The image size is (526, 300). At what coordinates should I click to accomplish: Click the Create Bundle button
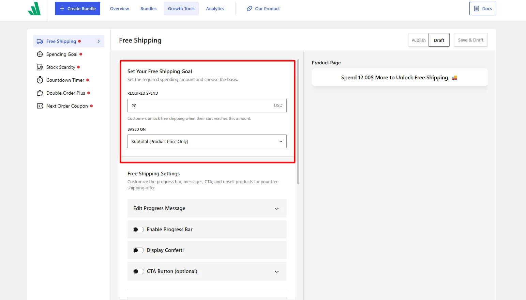pos(77,9)
